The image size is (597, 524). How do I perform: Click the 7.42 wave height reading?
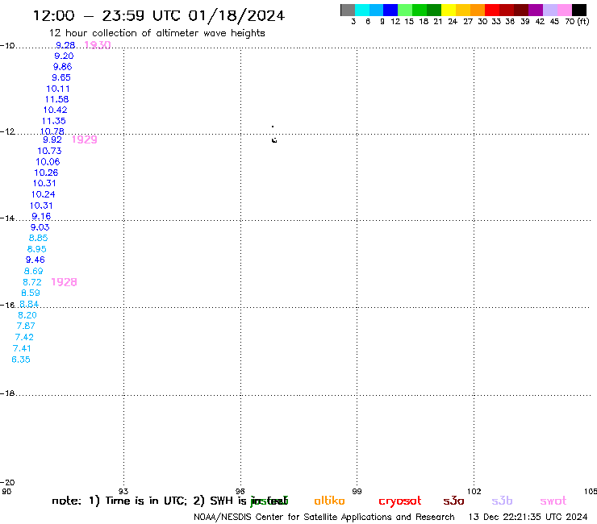click(x=24, y=337)
